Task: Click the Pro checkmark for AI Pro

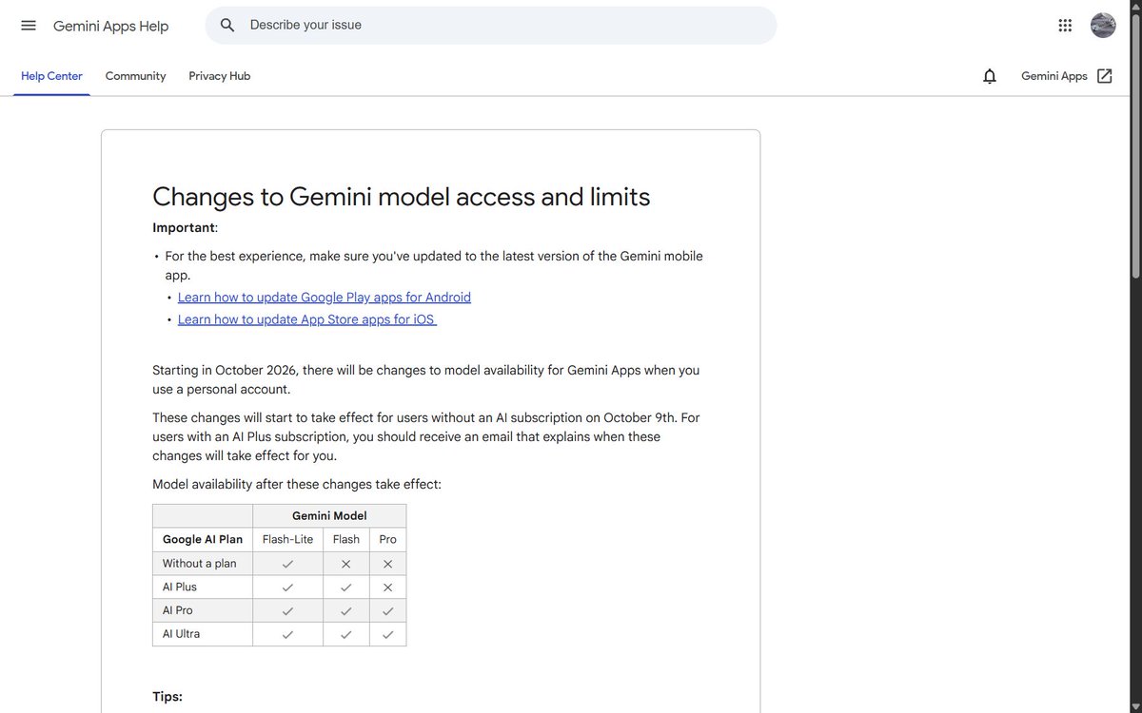Action: [387, 611]
